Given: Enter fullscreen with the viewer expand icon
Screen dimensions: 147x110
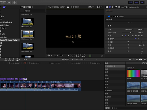Looking at the screenshot, I should [102, 56].
